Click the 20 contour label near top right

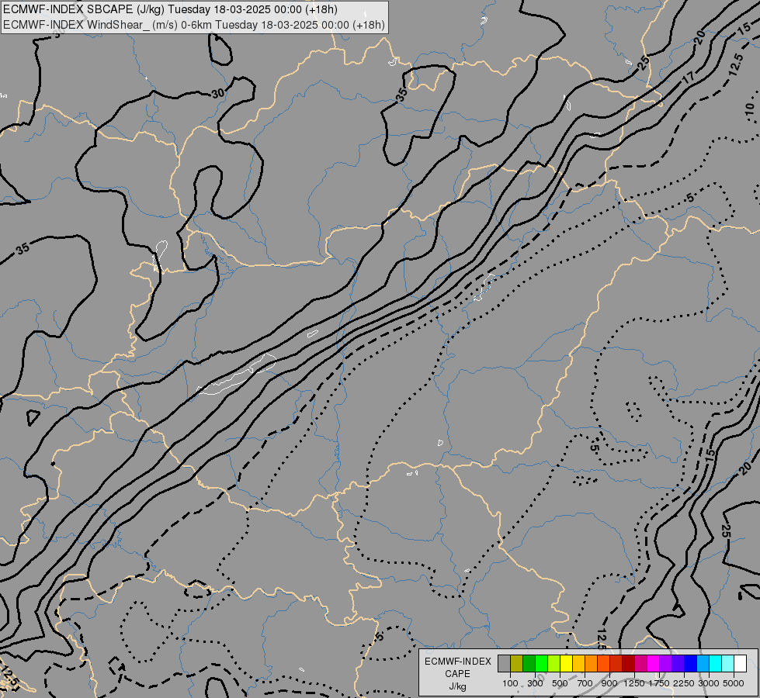tap(699, 37)
